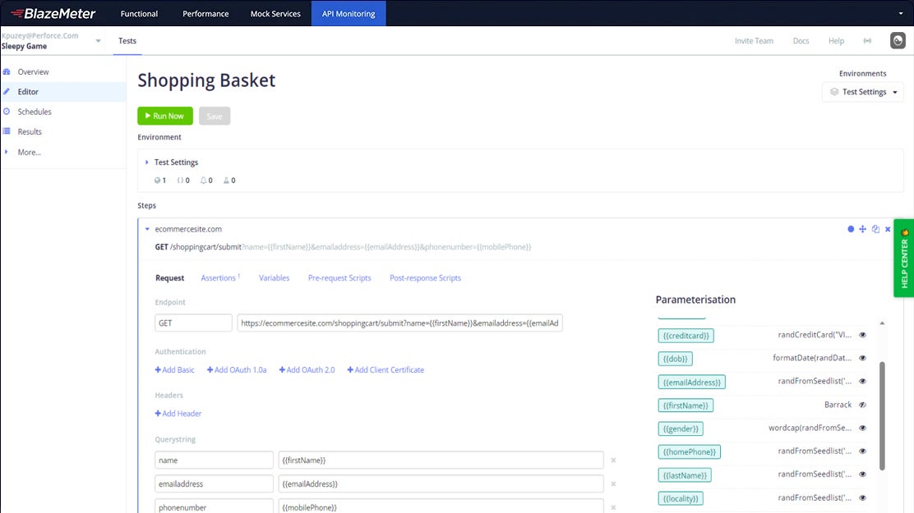
Task: Click the integrations count icon in Test Settings
Action: [x=226, y=181]
